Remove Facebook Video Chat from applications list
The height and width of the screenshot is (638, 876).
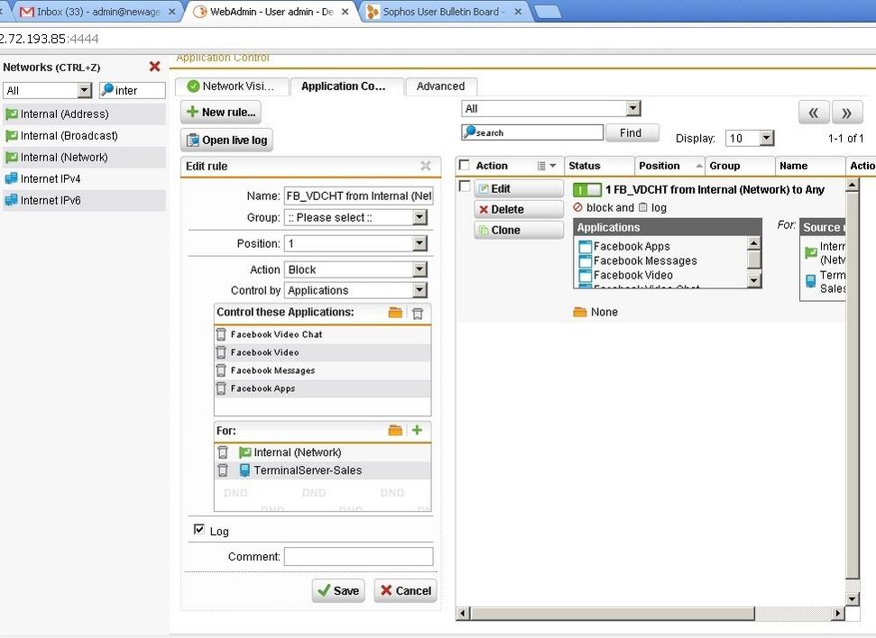221,334
